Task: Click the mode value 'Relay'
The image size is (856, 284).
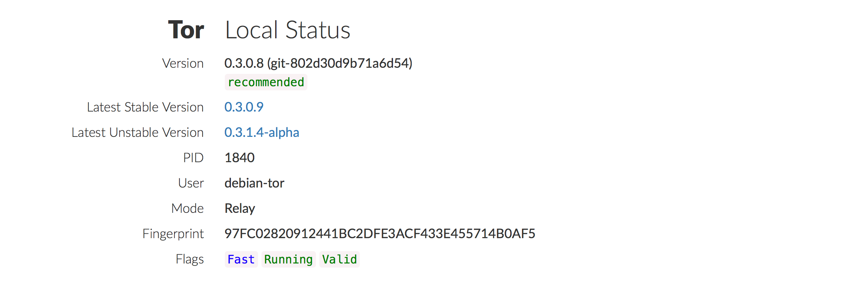Action: [240, 208]
